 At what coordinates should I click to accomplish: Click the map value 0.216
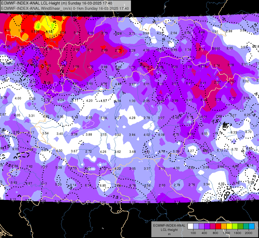pyautogui.click(x=202, y=66)
